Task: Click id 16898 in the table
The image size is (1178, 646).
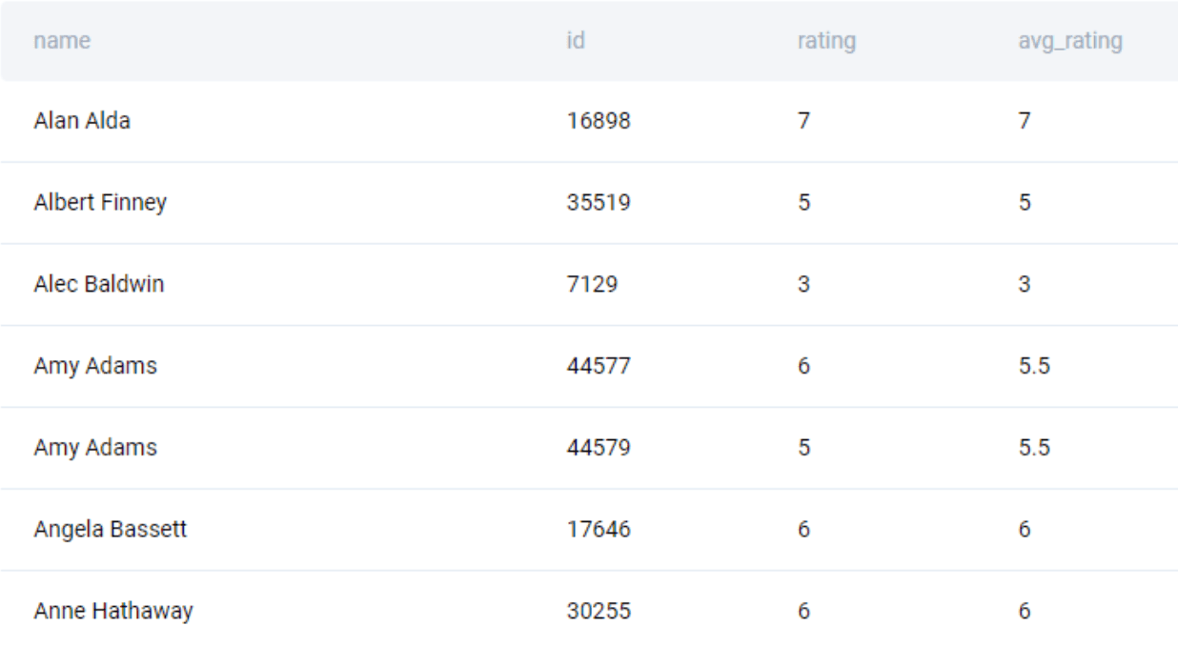Action: coord(599,121)
